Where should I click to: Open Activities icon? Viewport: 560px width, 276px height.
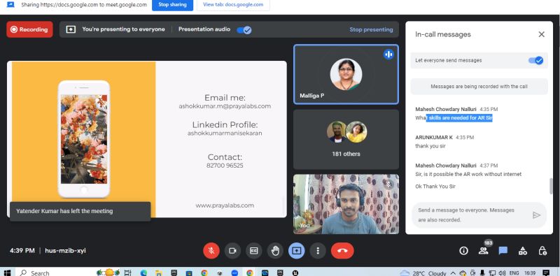(523, 251)
